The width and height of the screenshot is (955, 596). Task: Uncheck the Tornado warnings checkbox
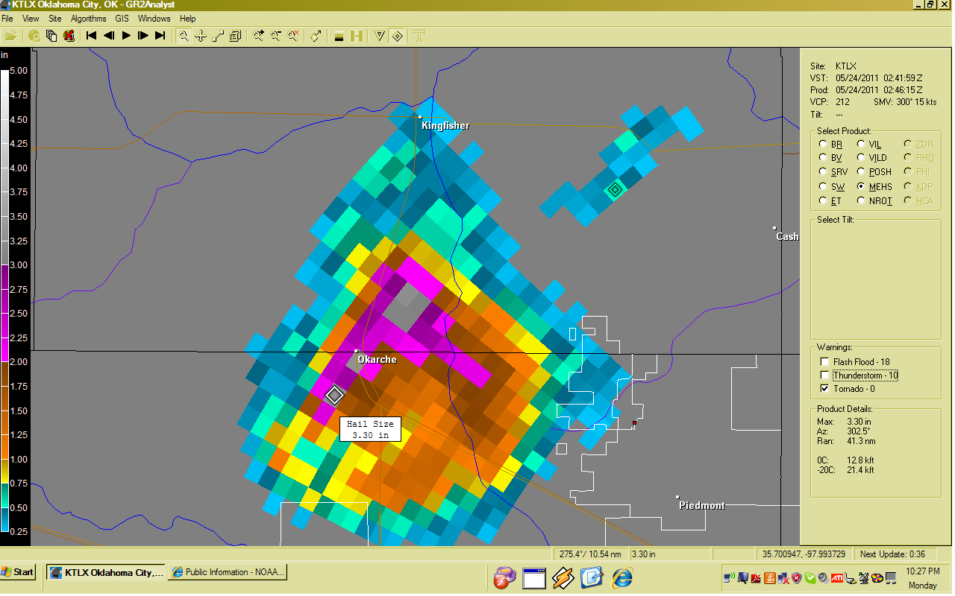824,389
